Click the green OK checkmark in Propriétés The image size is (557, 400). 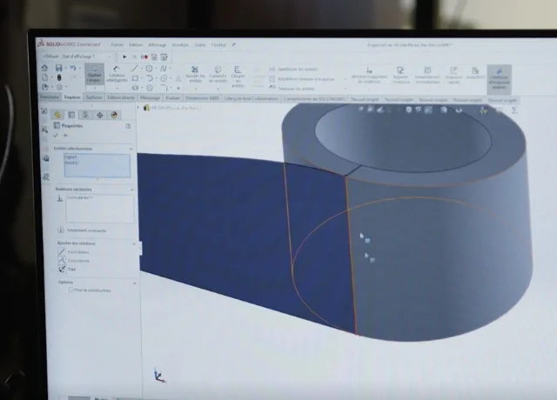(x=55, y=136)
